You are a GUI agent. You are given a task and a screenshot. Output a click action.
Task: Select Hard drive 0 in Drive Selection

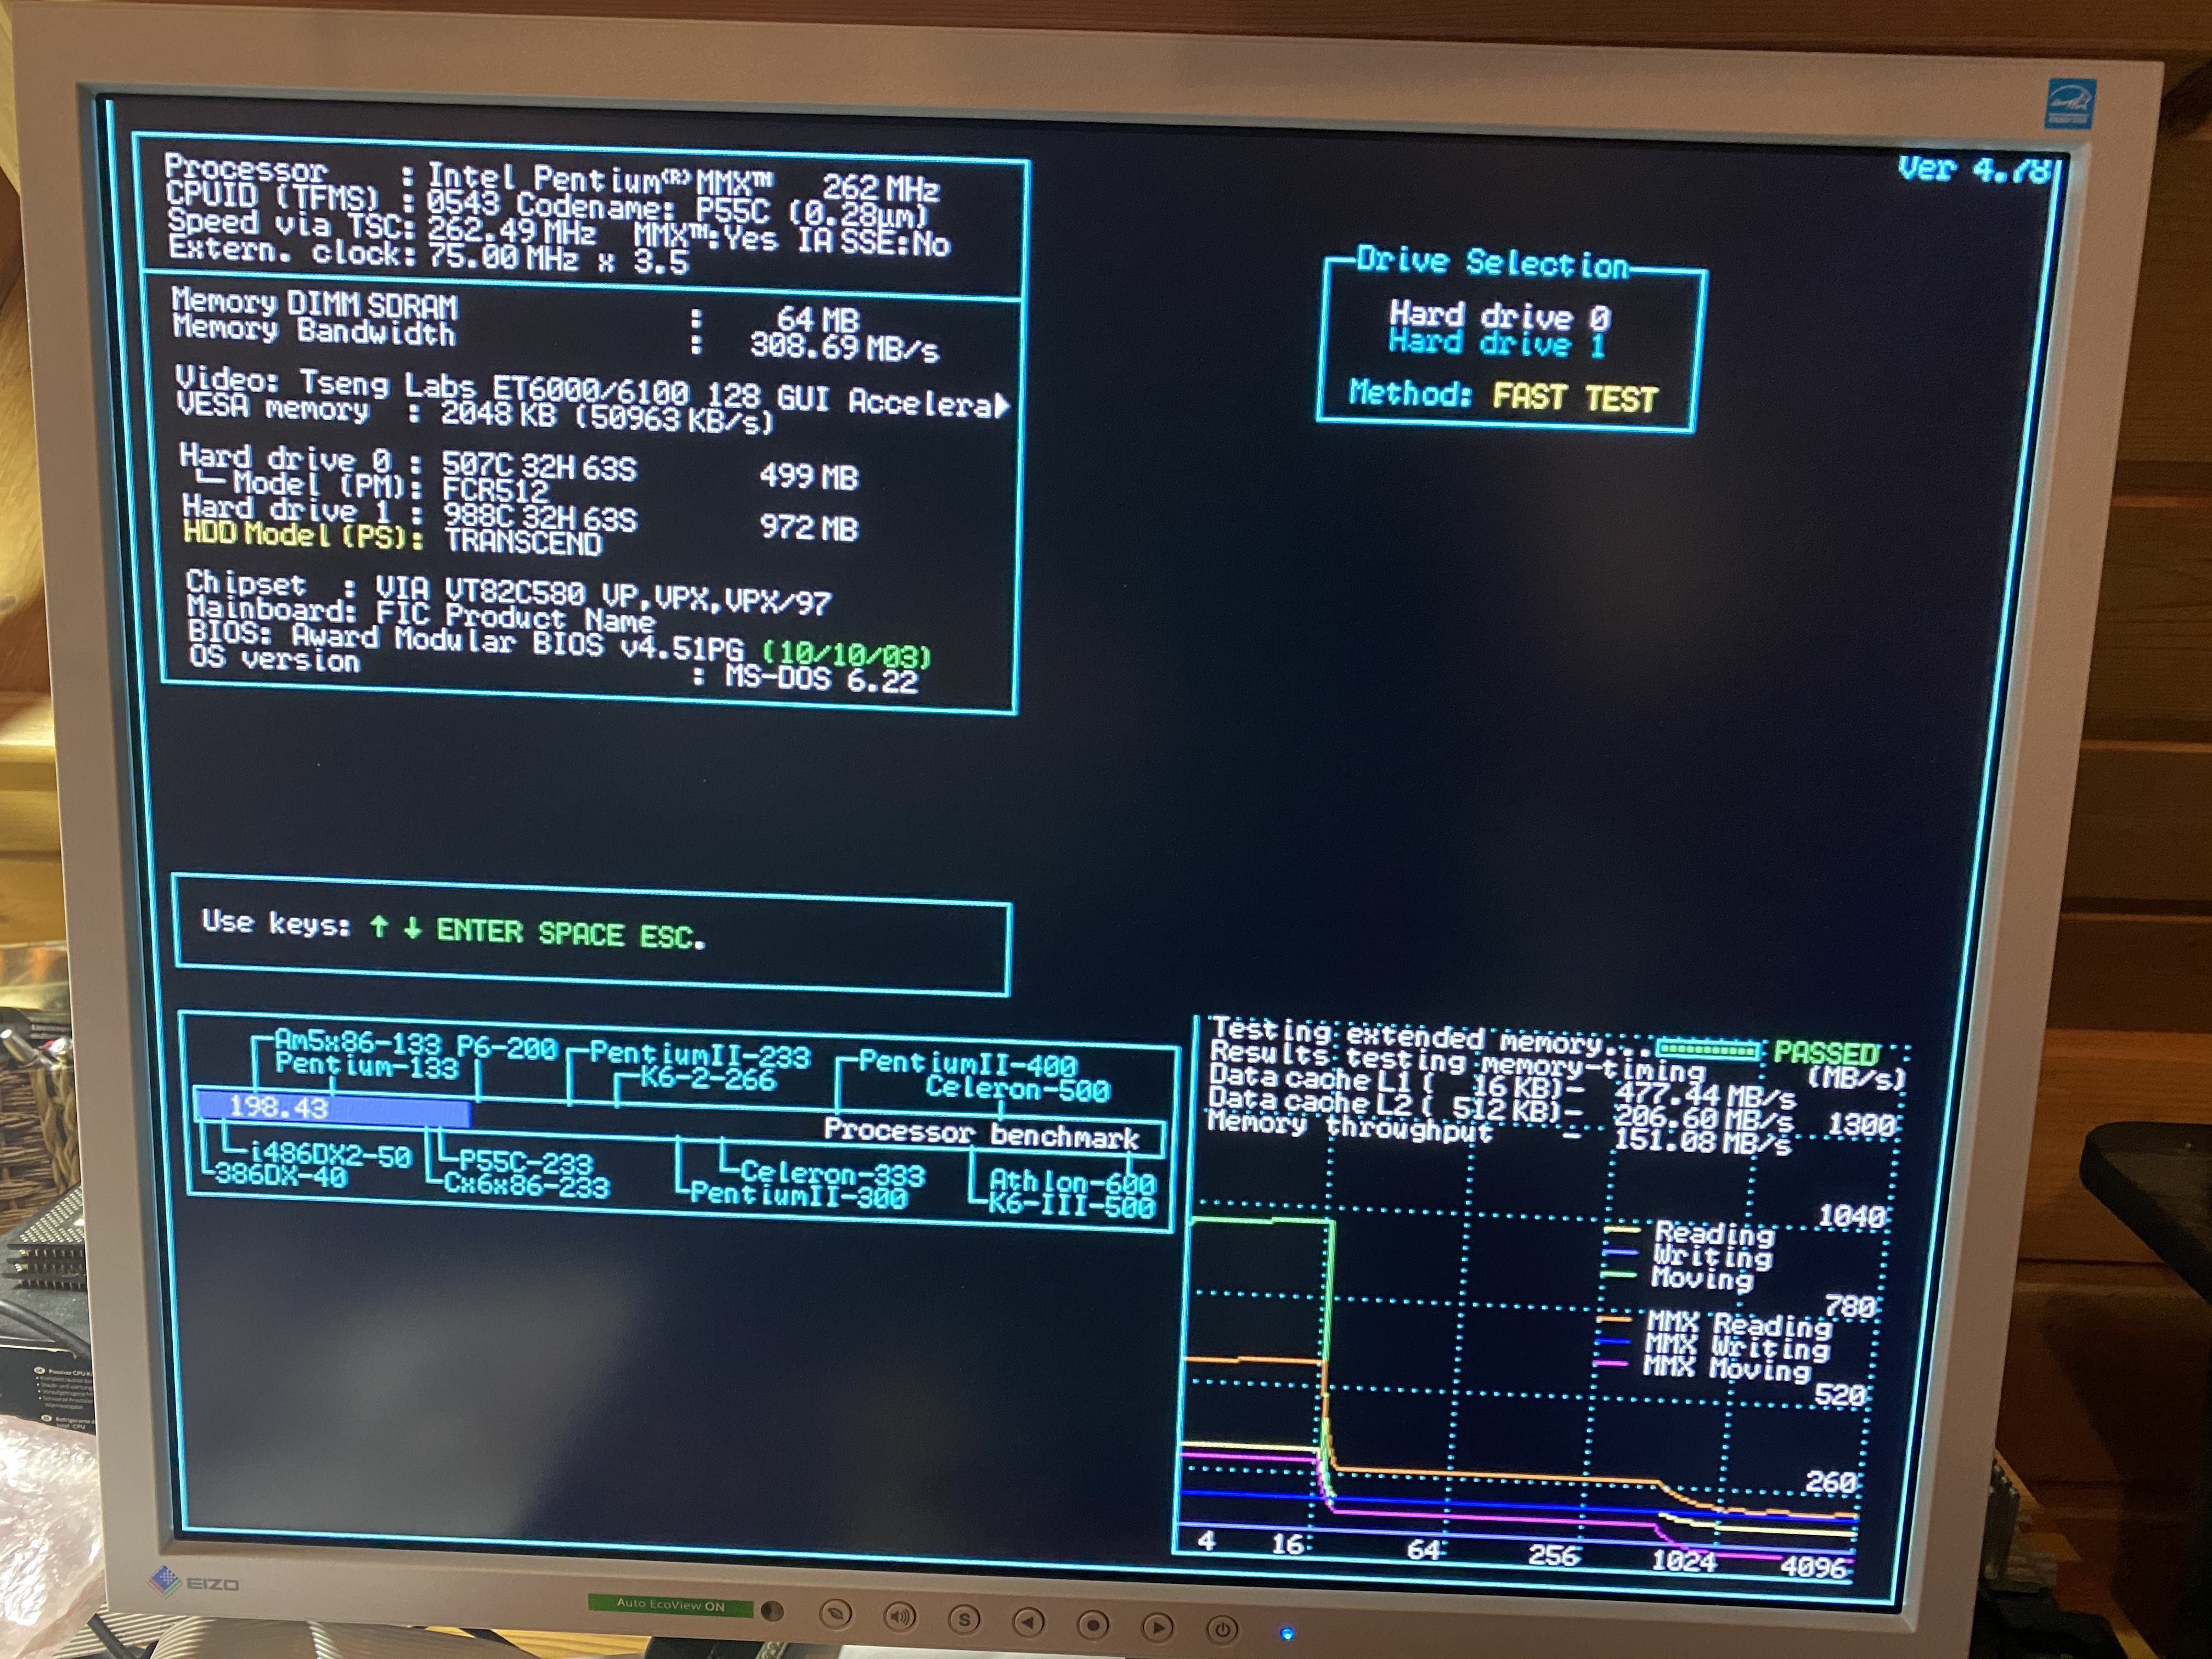click(x=1499, y=316)
